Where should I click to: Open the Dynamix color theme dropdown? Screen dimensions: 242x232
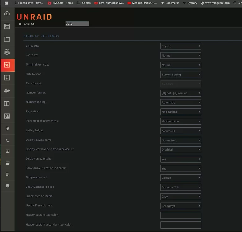pyautogui.click(x=181, y=197)
